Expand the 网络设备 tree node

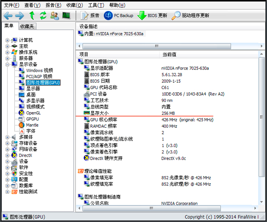[x=7, y=149]
